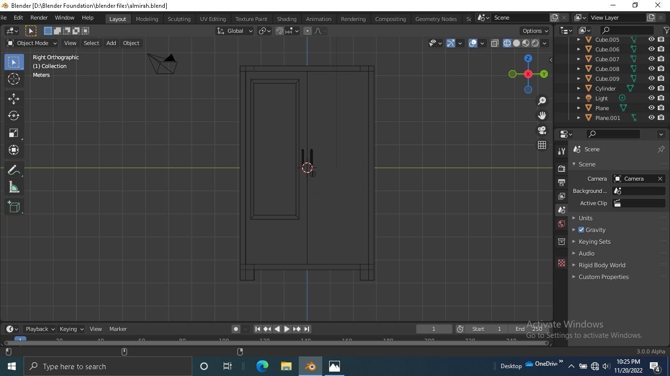Switch to wireframe viewport shading
The width and height of the screenshot is (670, 376).
coord(507,43)
